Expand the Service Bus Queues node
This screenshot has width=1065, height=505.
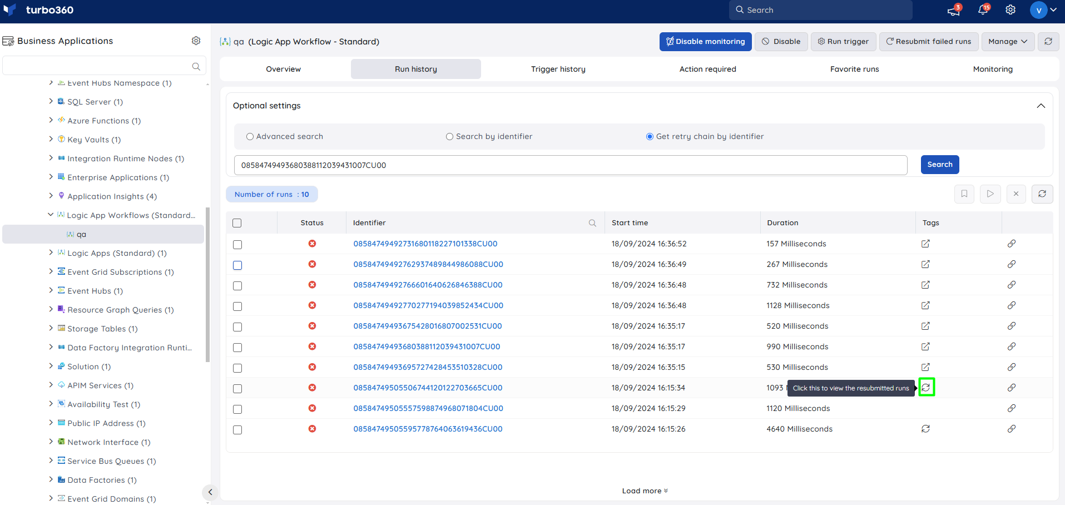pos(51,461)
